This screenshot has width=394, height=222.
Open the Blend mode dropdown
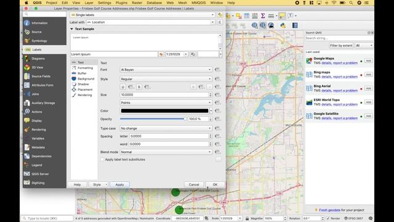166,152
